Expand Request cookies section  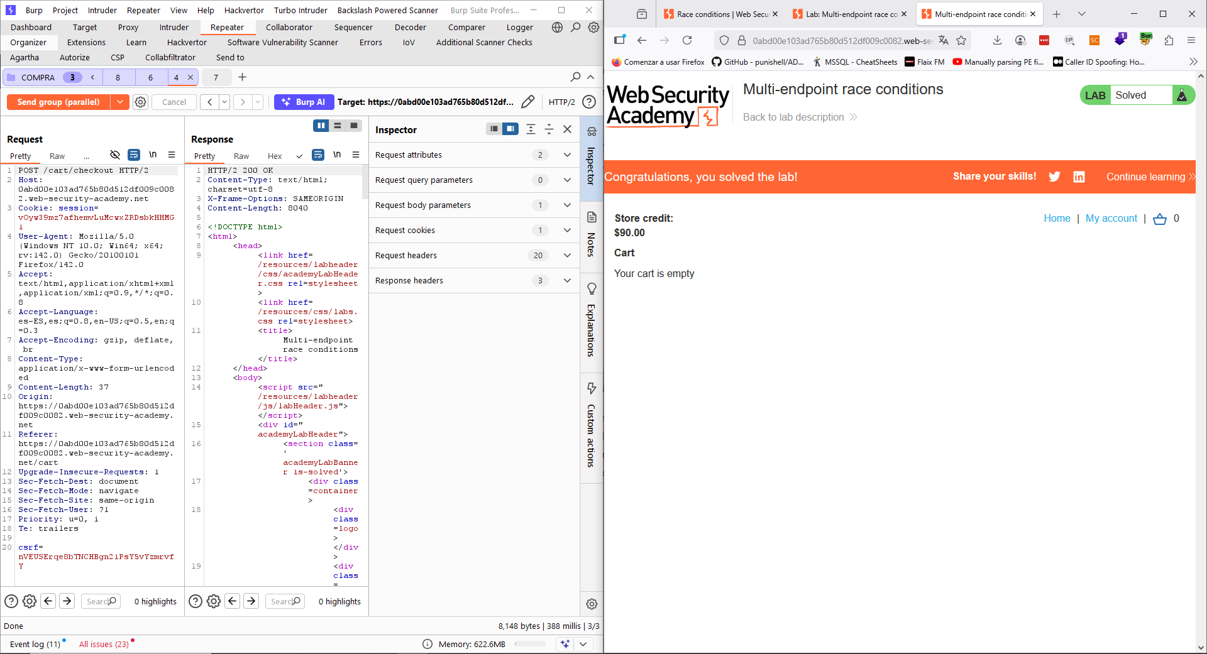(x=567, y=230)
